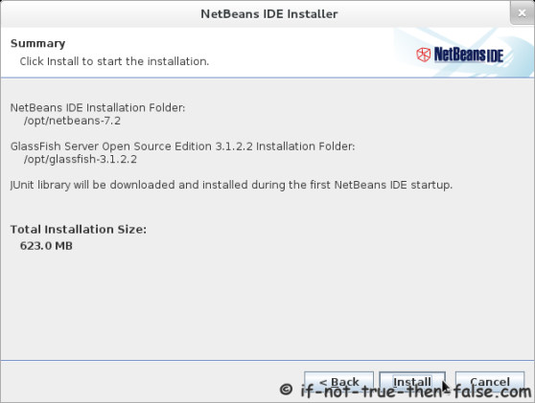
Task: Close the NetBeans IDE Installer window
Action: point(522,13)
